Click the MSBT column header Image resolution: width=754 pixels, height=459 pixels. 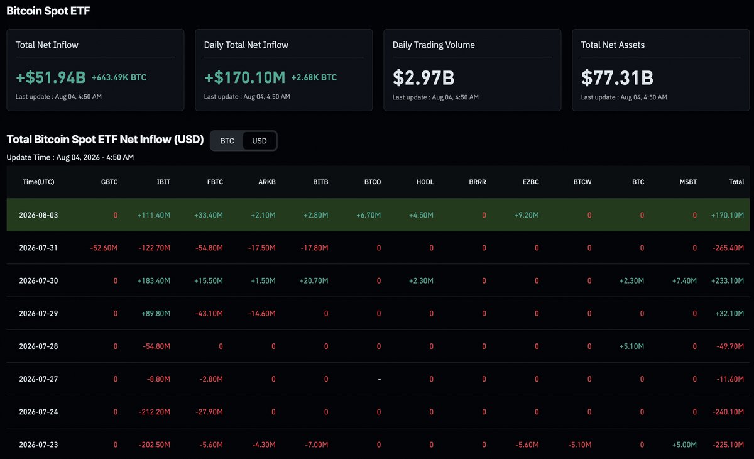click(688, 182)
